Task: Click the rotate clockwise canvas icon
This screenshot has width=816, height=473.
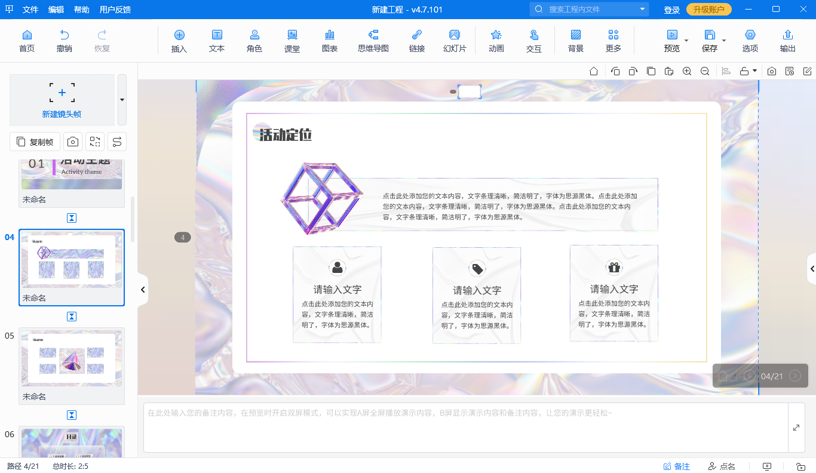Action: pos(633,71)
